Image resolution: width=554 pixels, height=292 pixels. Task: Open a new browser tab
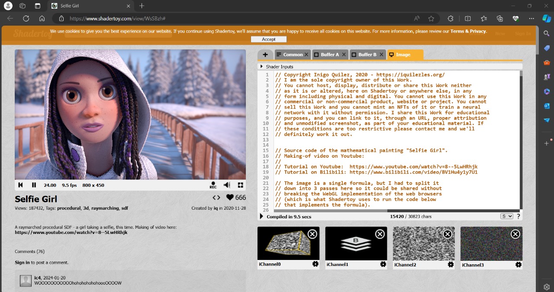point(142,6)
